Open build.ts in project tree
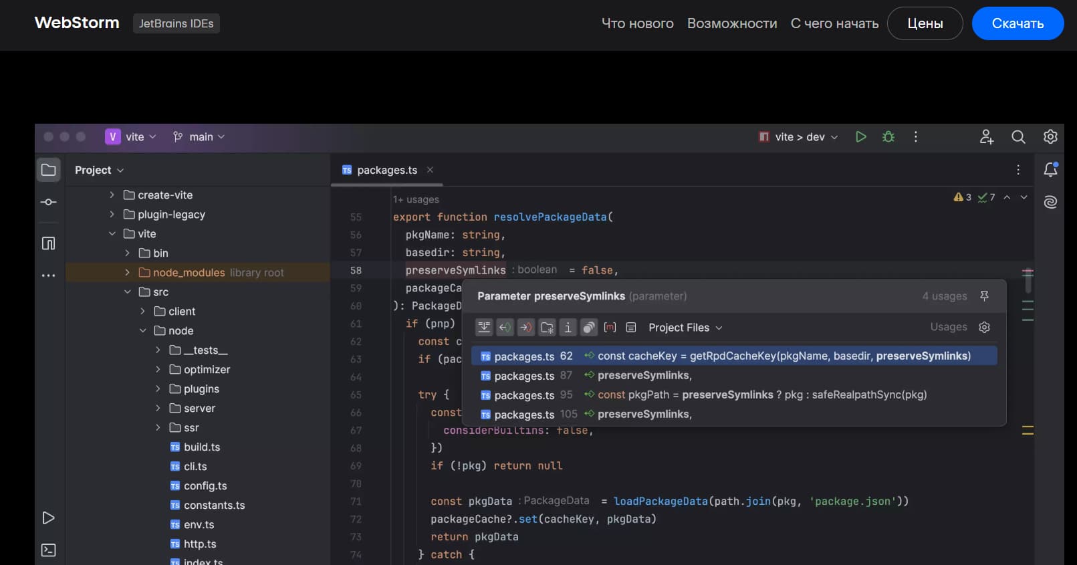 coord(195,447)
